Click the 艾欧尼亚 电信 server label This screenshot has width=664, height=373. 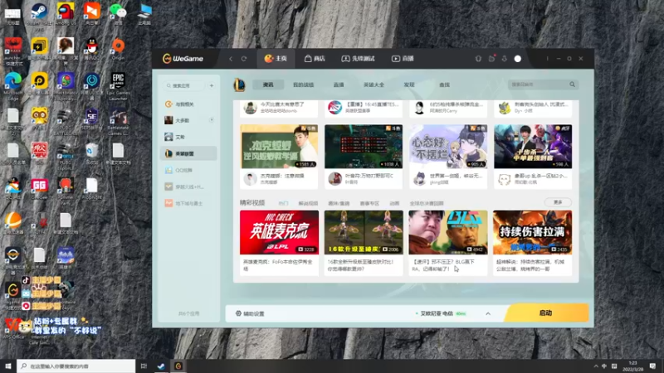[x=437, y=313]
